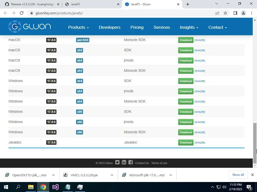Open downloaded OpenJDK17U-jdk msi file

(x=26, y=175)
